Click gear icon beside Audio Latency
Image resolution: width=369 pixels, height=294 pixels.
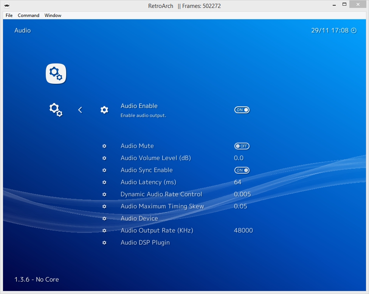(104, 182)
